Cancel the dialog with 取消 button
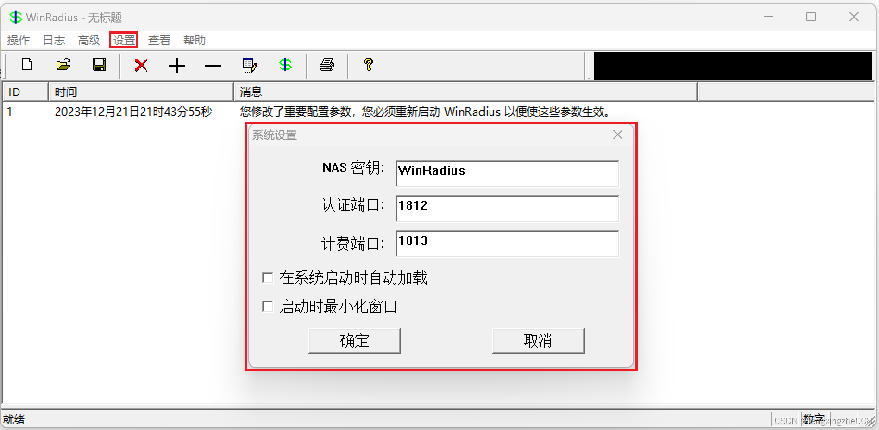The image size is (879, 430). tap(538, 341)
